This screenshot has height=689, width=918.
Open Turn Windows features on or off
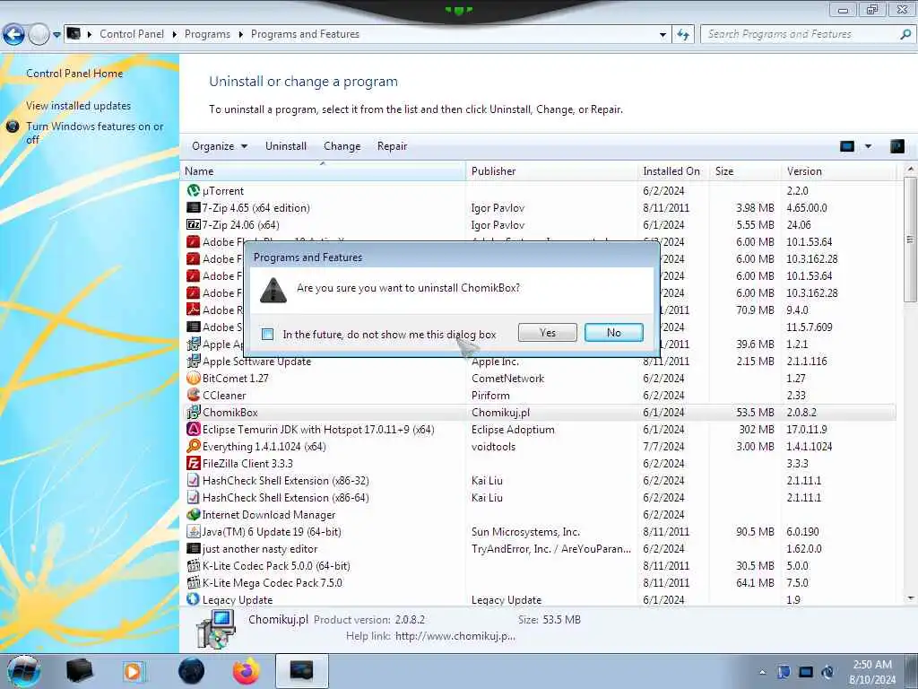pos(94,133)
